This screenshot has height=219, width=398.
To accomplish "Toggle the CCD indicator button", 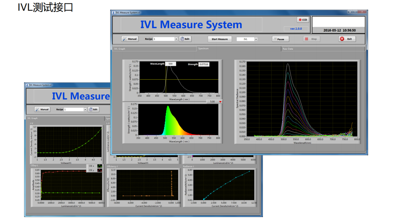I will click(303, 20).
